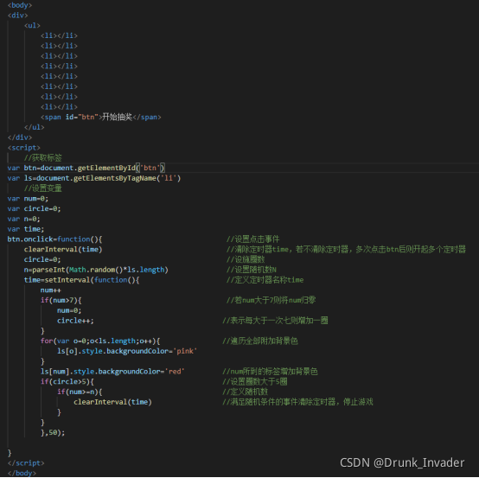This screenshot has width=479, height=478.
Task: Click the opening <div> tag
Action: coord(17,16)
